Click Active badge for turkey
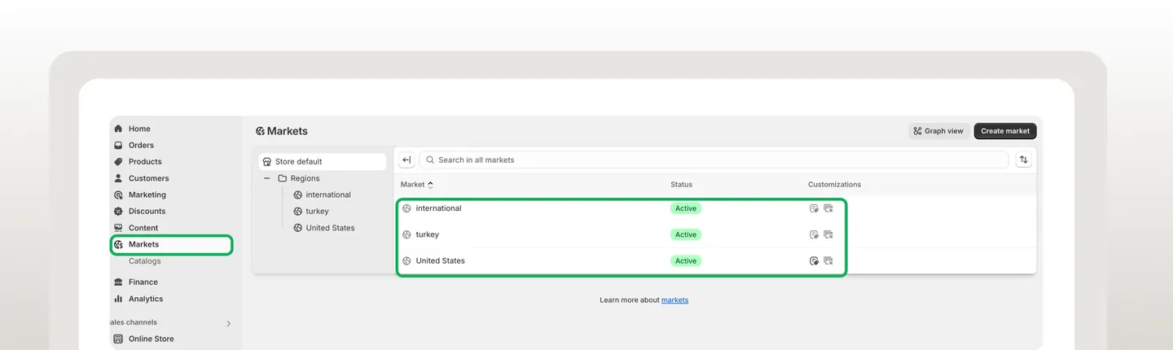This screenshot has height=350, width=1173. (x=686, y=234)
